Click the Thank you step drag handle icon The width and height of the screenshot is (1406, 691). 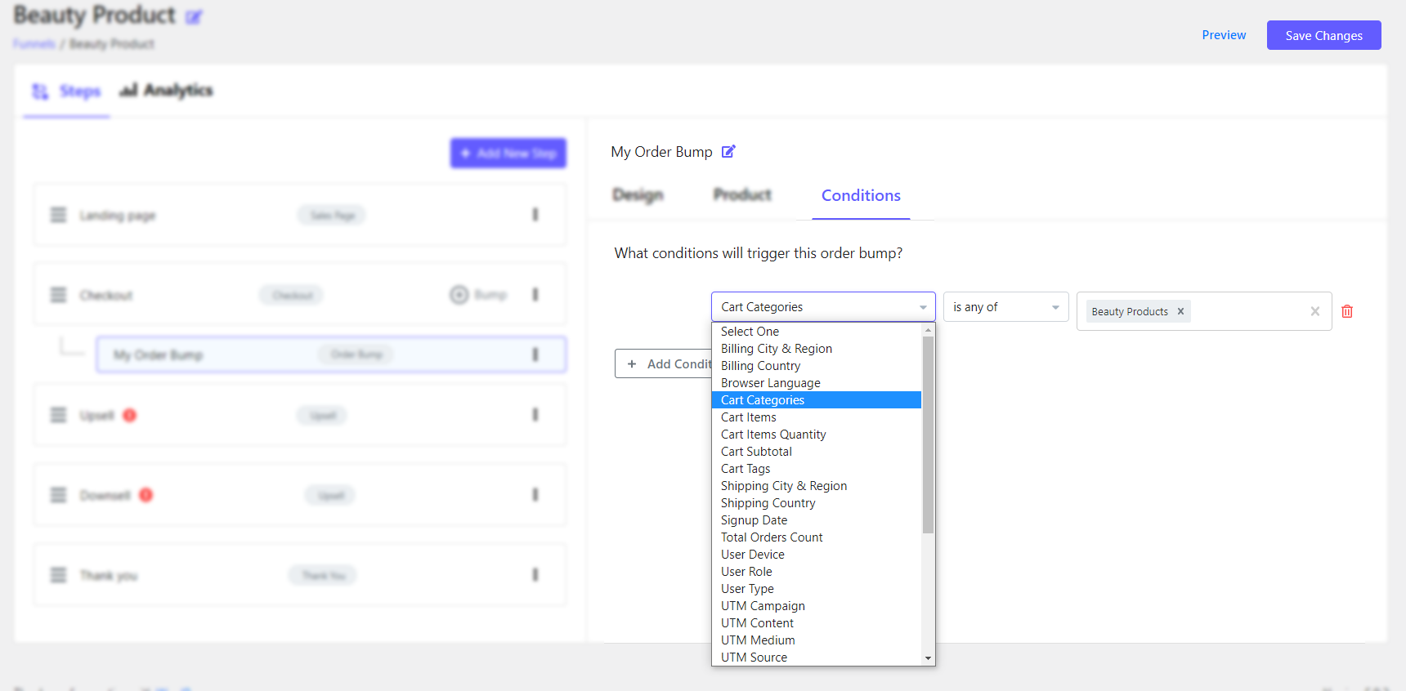(x=58, y=575)
